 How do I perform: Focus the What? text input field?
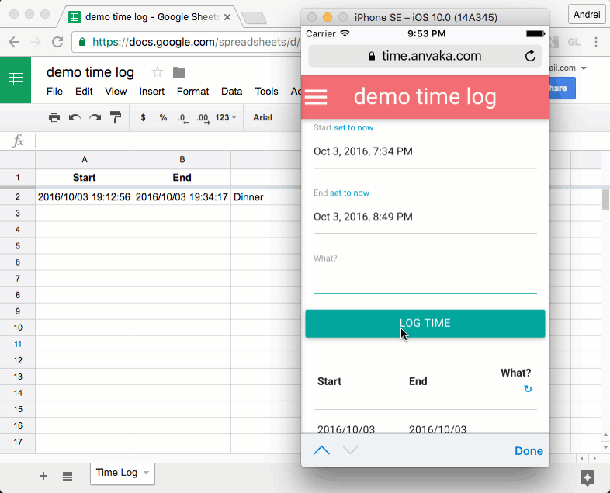[425, 281]
